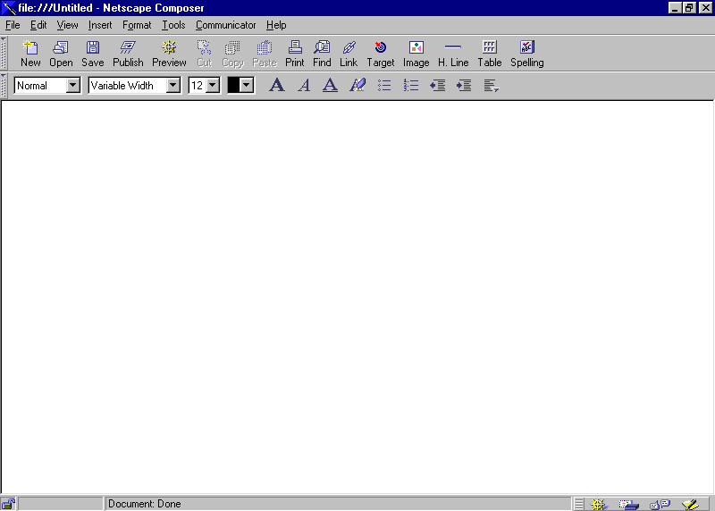This screenshot has width=715, height=511.
Task: Toggle bold text formatting
Action: coord(277,86)
